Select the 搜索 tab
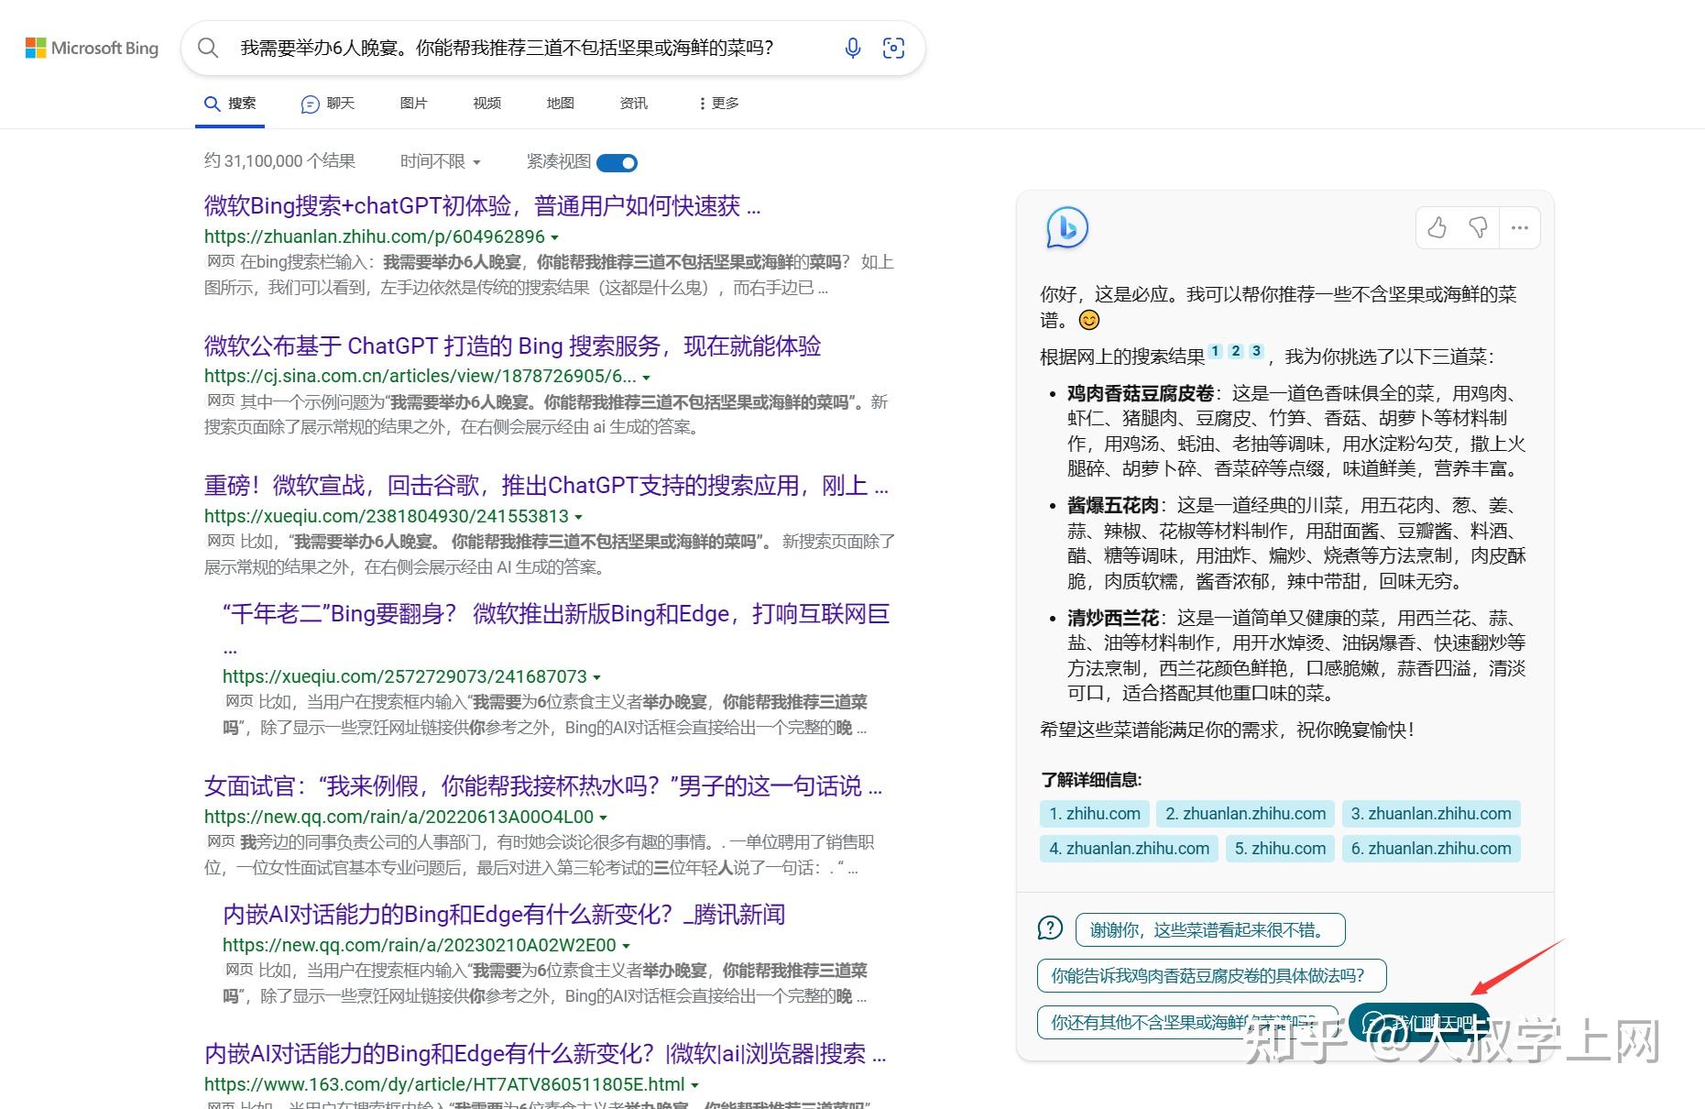1705x1109 pixels. pyautogui.click(x=230, y=104)
